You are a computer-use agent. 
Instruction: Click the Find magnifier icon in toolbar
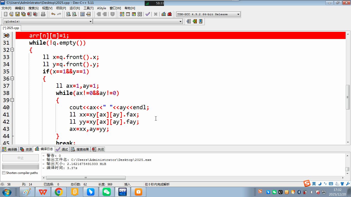[69, 14]
